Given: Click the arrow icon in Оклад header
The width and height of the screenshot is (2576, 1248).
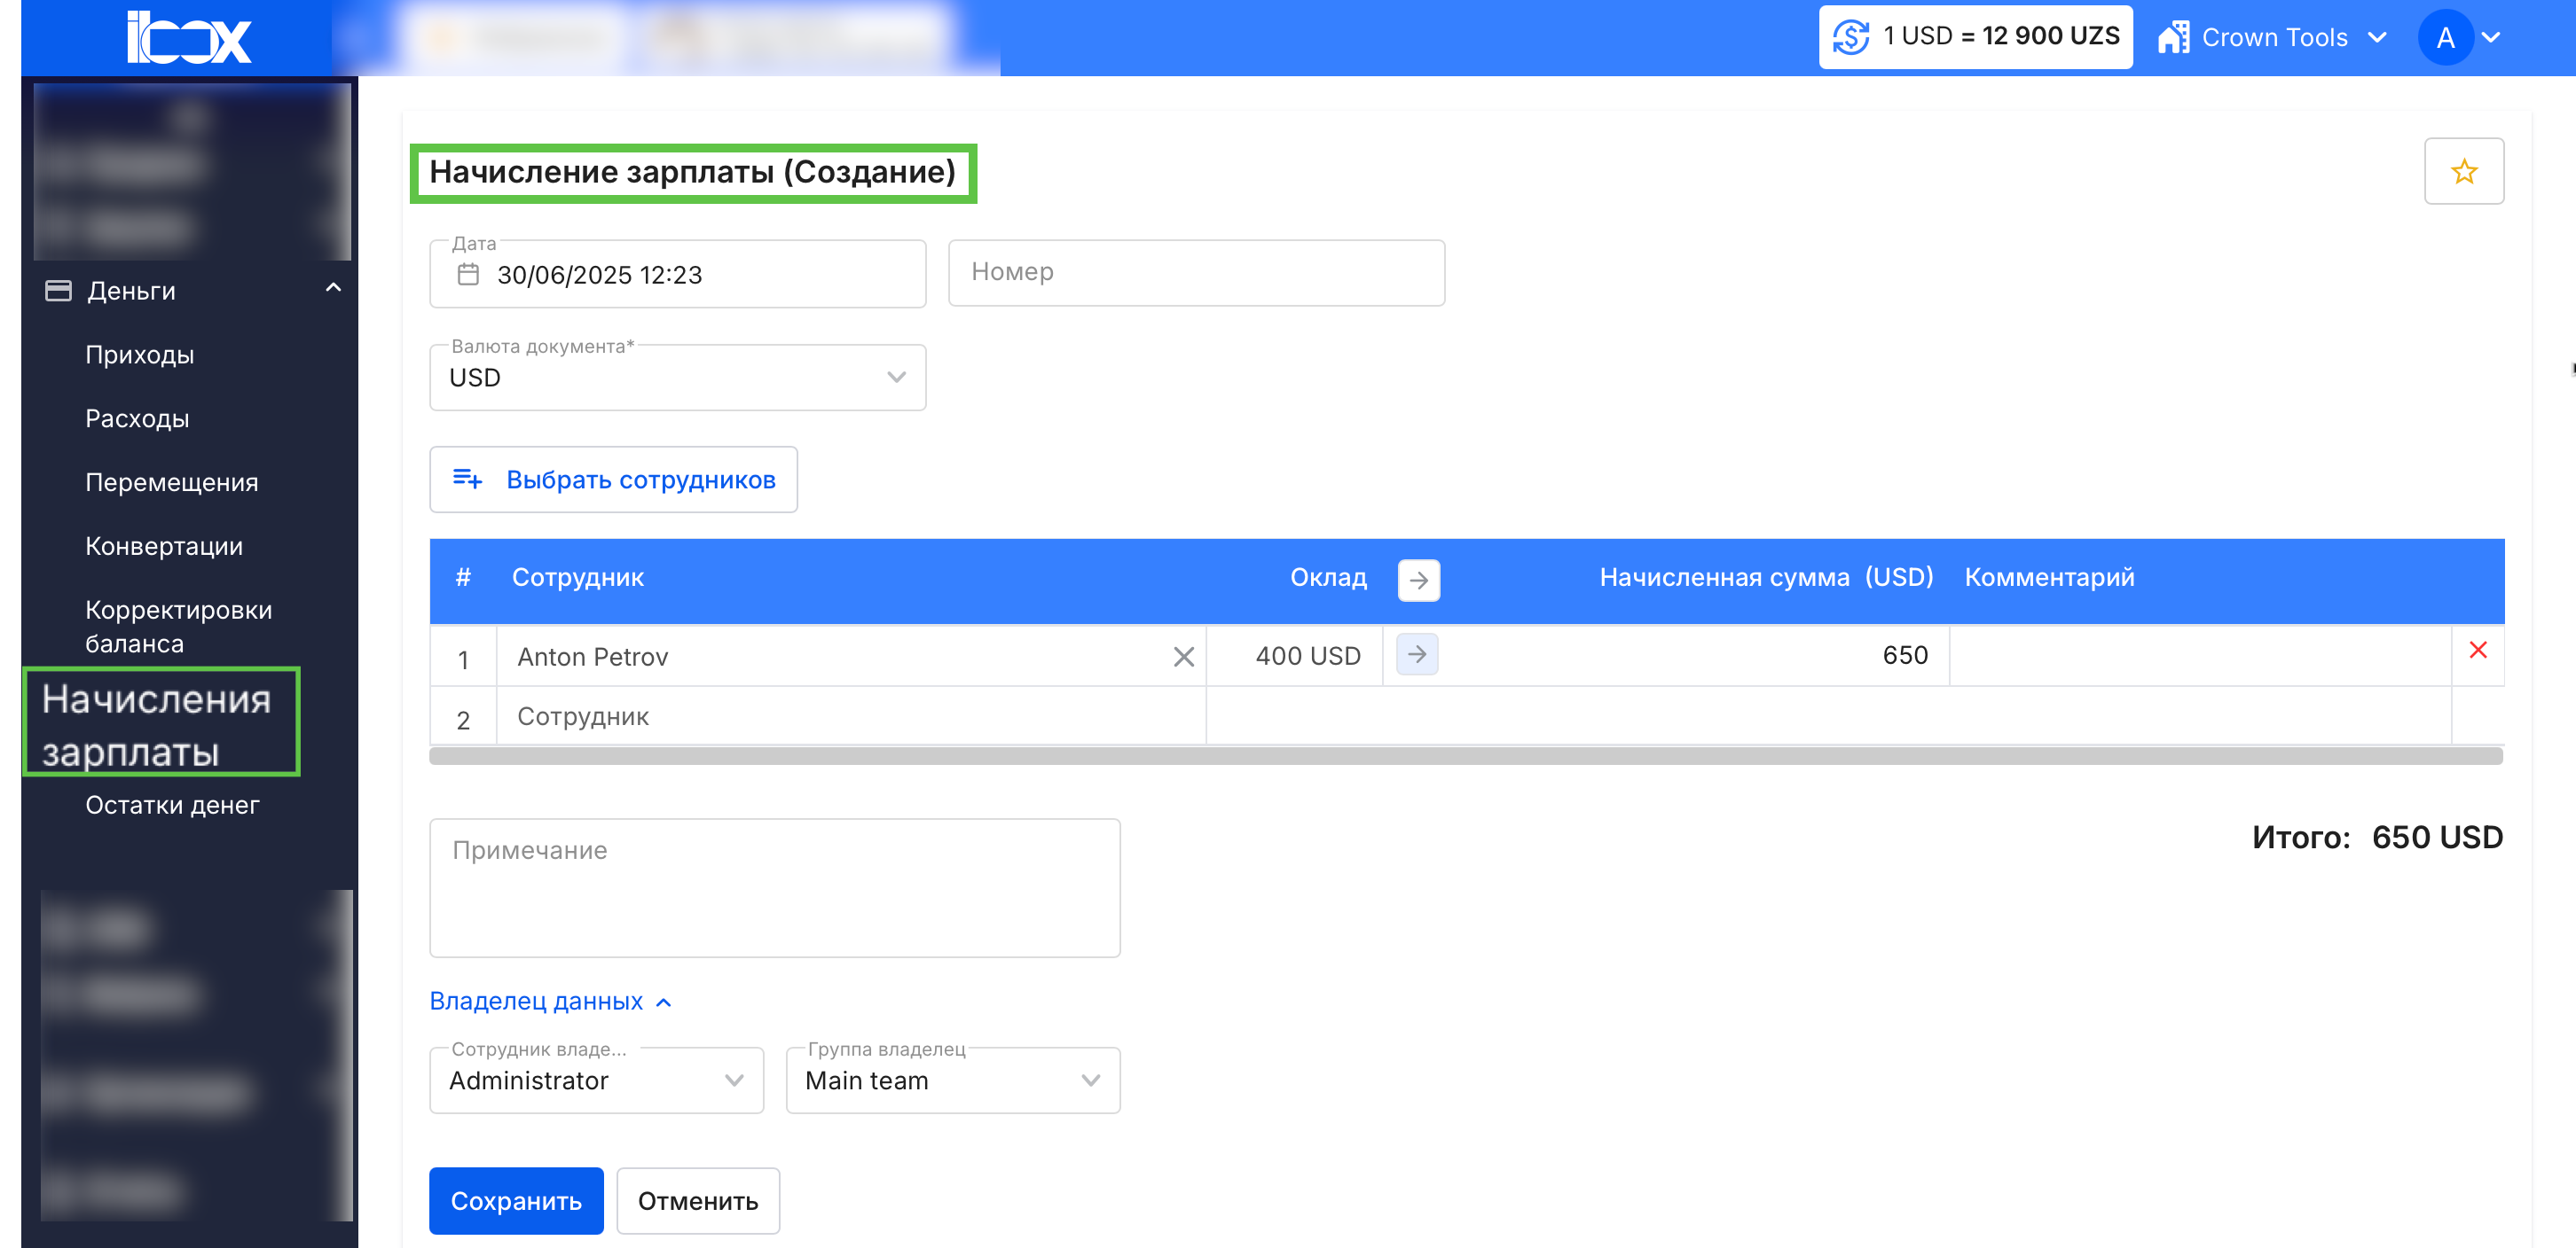Looking at the screenshot, I should pyautogui.click(x=1418, y=580).
